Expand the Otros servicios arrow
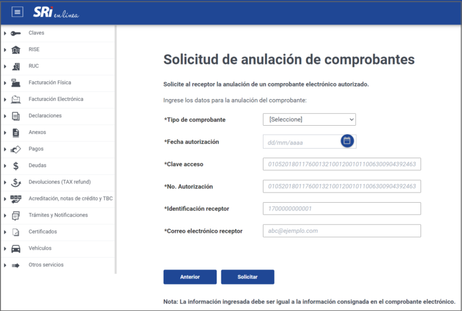Viewport: 462px width, 311px height. tap(5, 265)
